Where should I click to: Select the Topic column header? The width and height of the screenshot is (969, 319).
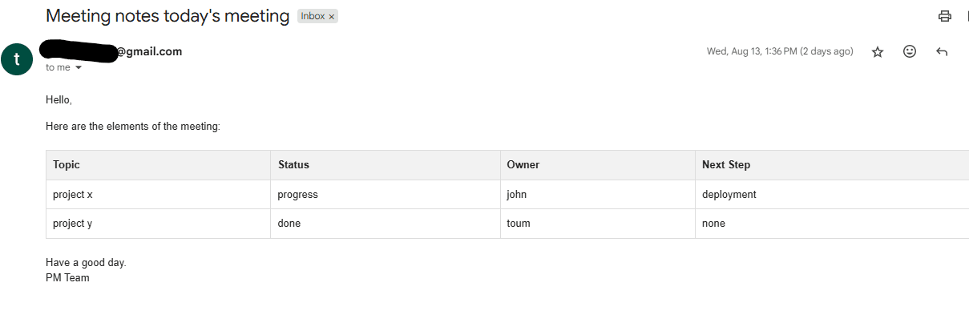[158, 165]
